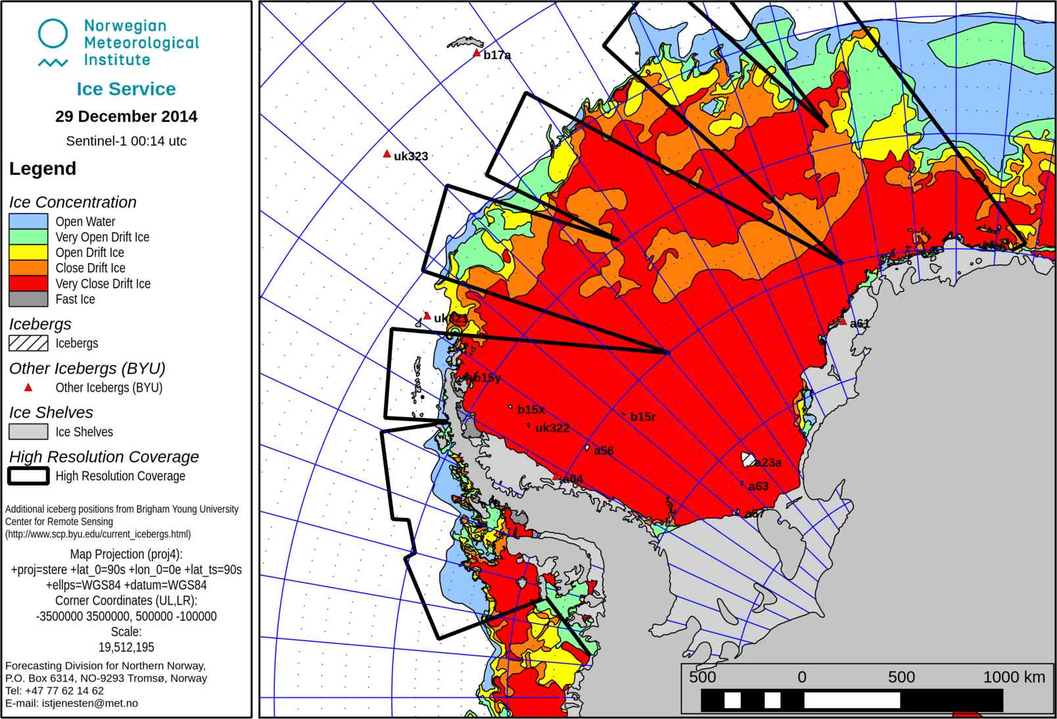Screen dimensions: 1057x719
Task: Click the a23a iceberg shape on the map
Action: (746, 458)
